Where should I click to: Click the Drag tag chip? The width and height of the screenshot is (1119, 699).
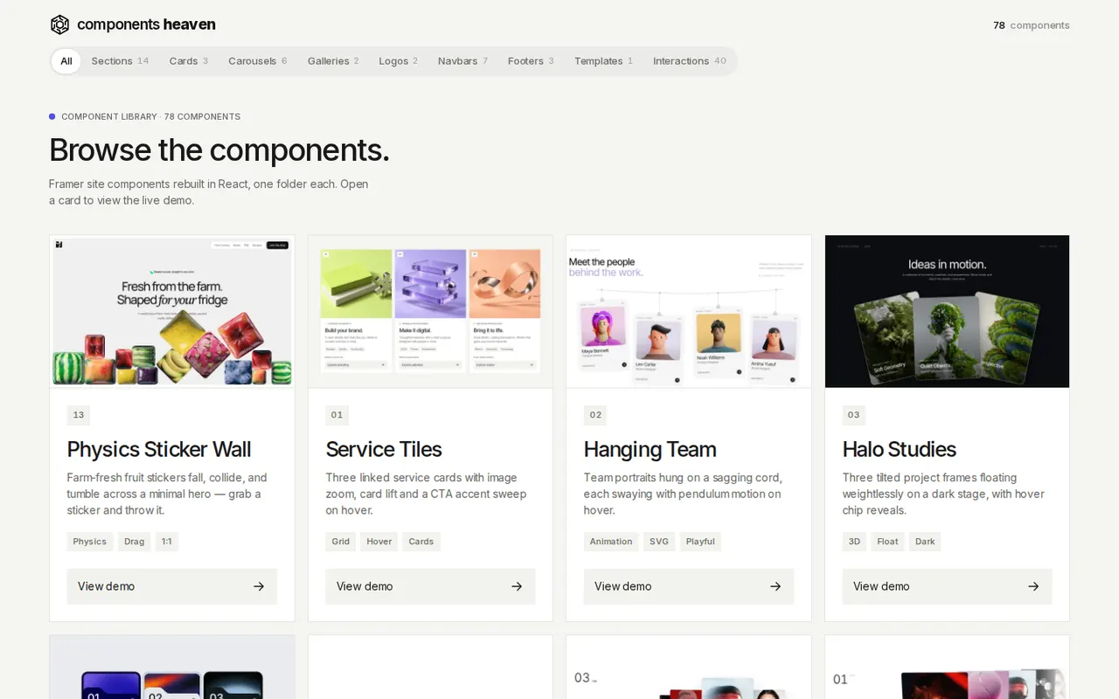(135, 542)
